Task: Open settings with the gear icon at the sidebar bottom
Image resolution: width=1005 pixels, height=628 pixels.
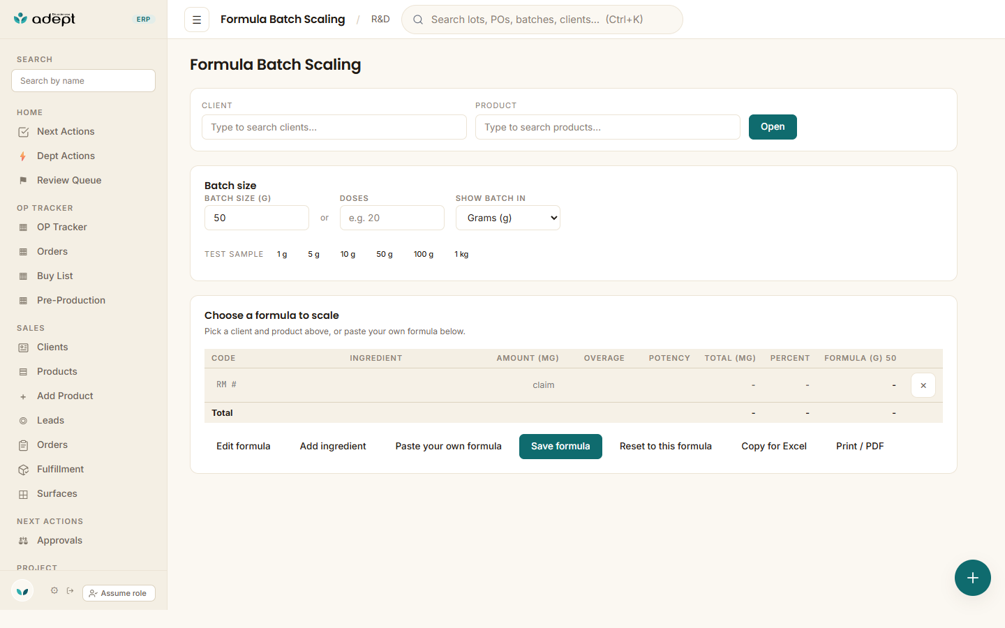Action: click(x=54, y=590)
